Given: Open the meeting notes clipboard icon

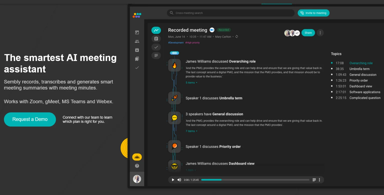Looking at the screenshot, I should tap(156, 38).
